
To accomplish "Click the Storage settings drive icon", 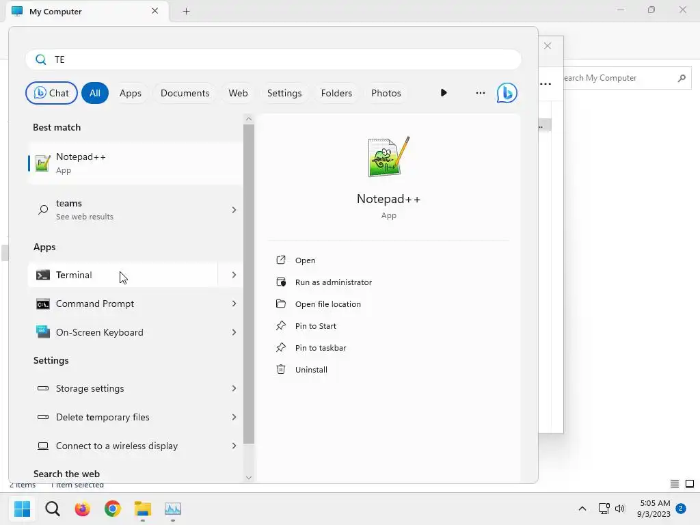I will tap(43, 388).
